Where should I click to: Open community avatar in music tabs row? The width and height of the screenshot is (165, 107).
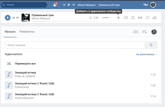(154, 32)
